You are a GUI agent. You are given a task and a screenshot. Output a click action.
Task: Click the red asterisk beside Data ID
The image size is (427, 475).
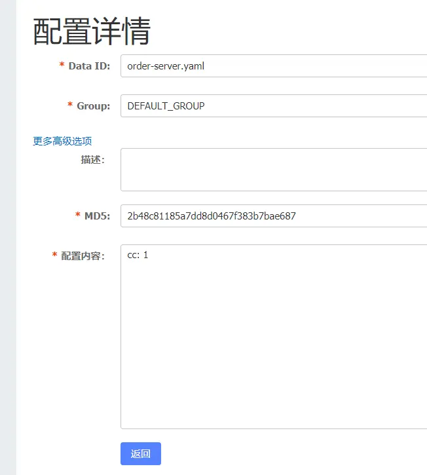click(62, 66)
